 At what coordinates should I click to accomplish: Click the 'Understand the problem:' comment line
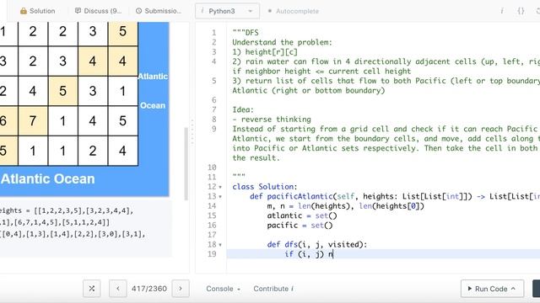pyautogui.click(x=282, y=42)
